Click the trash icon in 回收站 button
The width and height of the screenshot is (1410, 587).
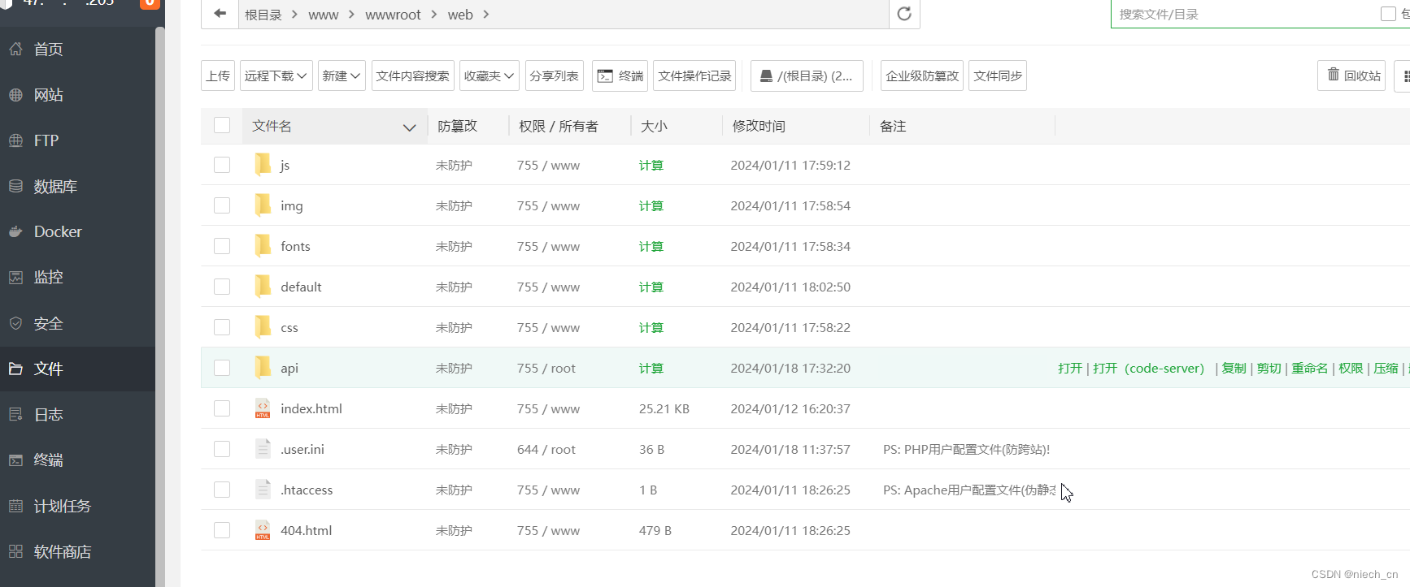pyautogui.click(x=1334, y=75)
